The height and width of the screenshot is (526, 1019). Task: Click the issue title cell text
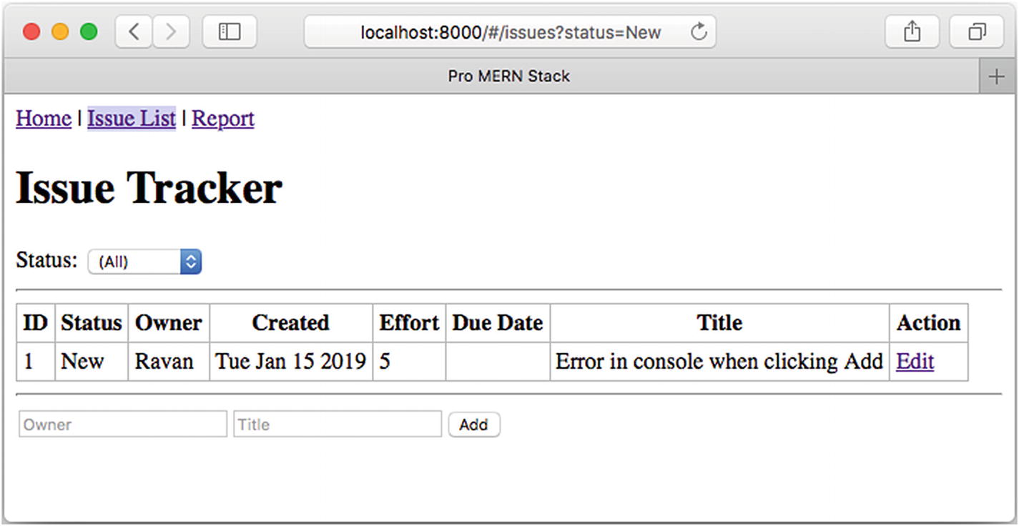(719, 362)
